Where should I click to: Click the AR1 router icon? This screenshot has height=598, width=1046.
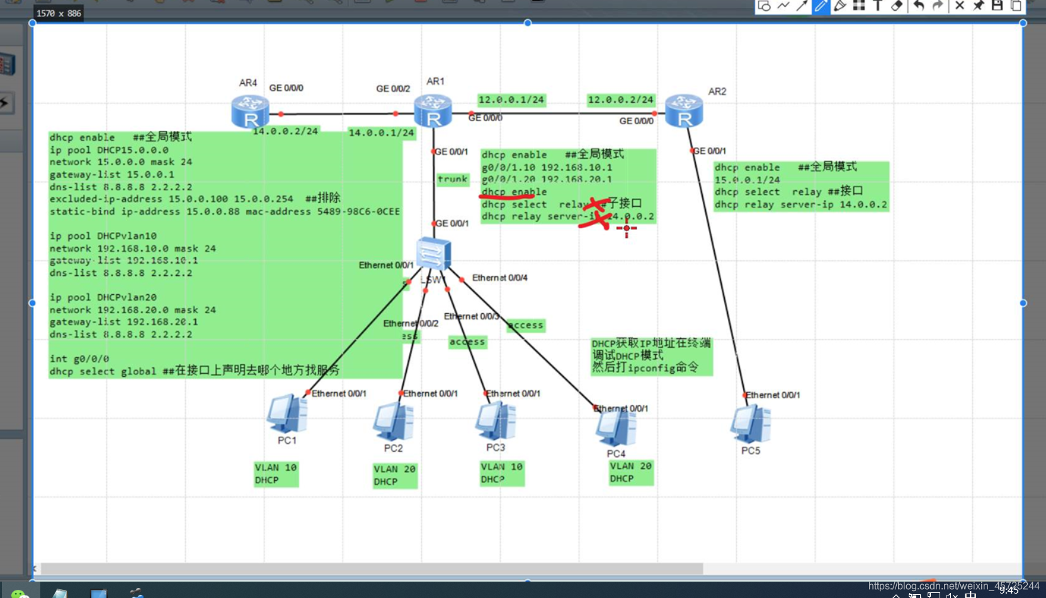(433, 111)
